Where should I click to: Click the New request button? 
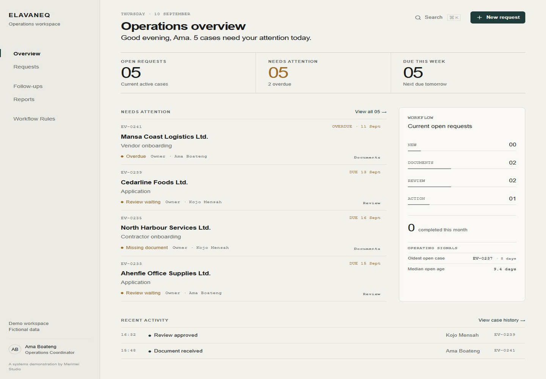coord(497,17)
